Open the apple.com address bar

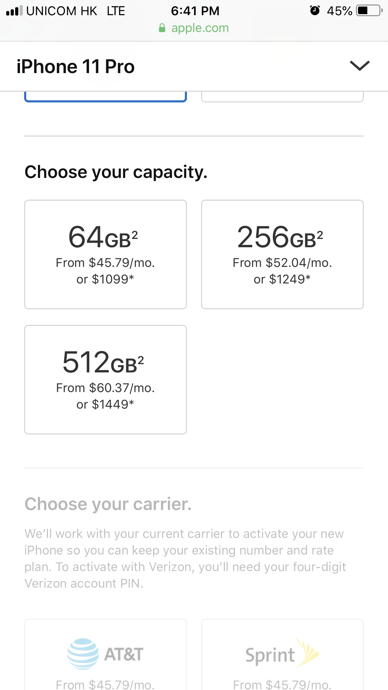pos(200,28)
